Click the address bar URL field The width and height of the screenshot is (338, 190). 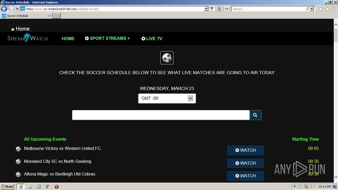point(112,9)
